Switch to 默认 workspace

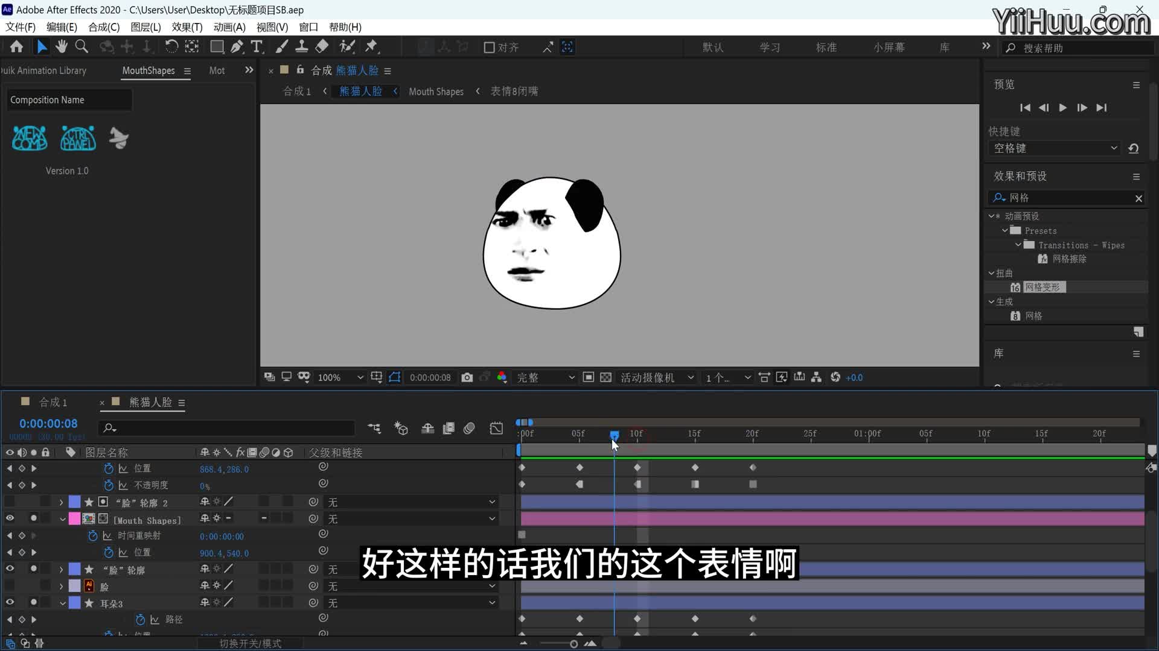pos(713,47)
